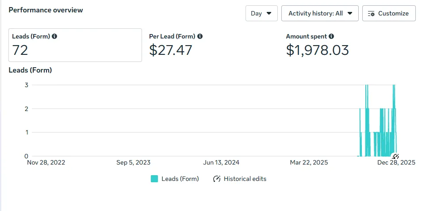422x211 pixels.
Task: Toggle Historical edits in chart legend
Action: click(x=245, y=179)
